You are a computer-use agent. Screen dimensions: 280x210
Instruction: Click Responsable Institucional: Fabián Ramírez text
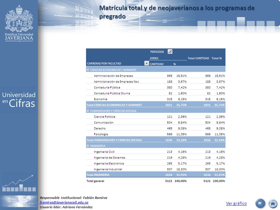pos(73,198)
